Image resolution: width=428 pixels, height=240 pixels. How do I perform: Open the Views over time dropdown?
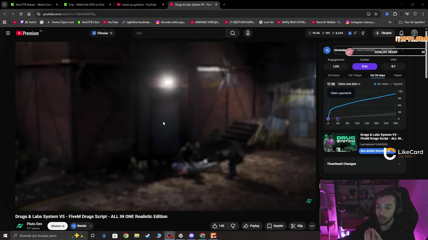[x=349, y=84]
